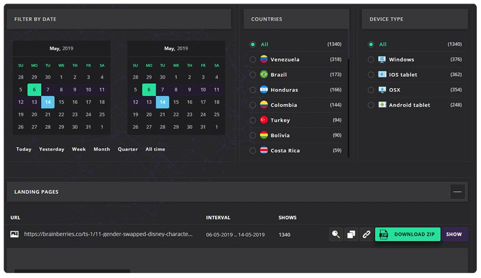Screen dimensions: 481x278
Task: Collapse the Landing Pages panel
Action: (457, 192)
